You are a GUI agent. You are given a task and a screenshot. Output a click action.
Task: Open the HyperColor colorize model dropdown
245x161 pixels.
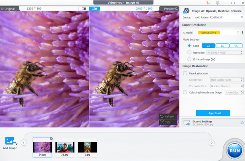(234, 92)
